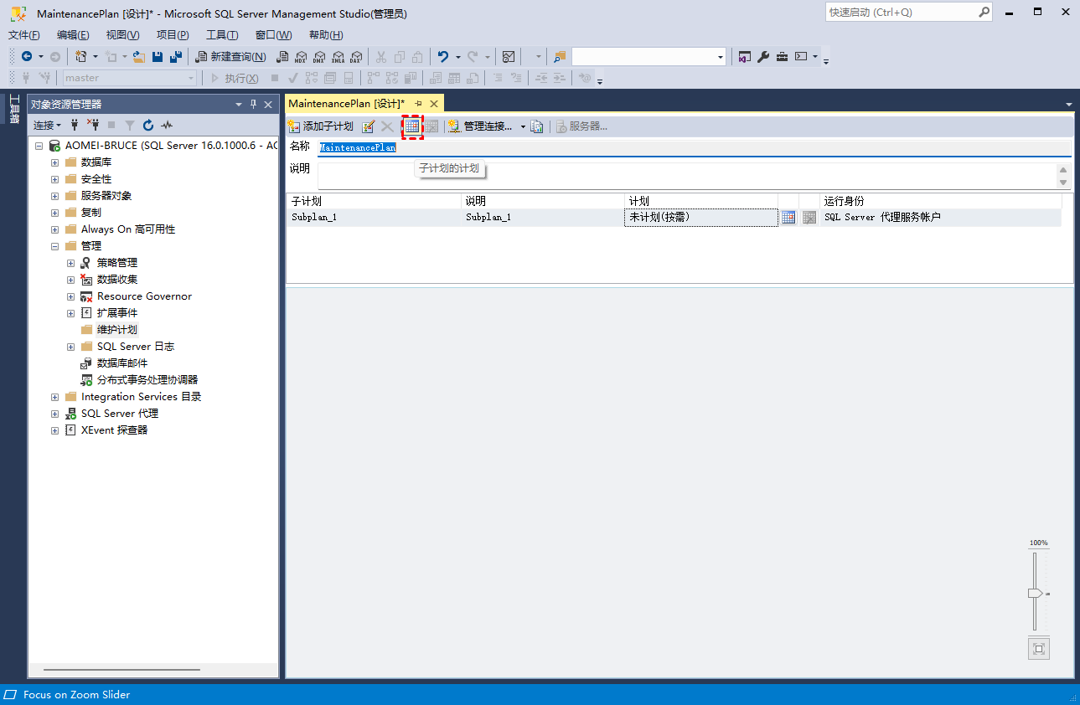Open the 帮助(H) menu

326,35
